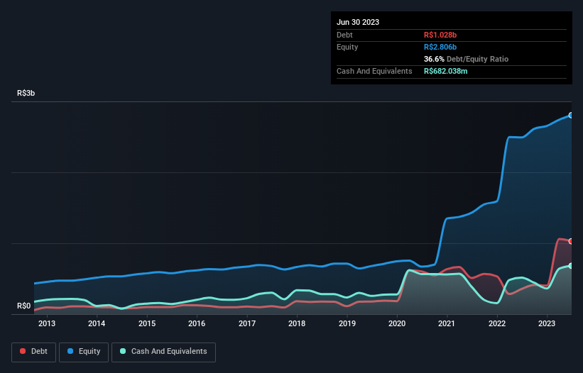Click the Debt label in tooltip
Image resolution: width=583 pixels, height=373 pixels.
344,35
